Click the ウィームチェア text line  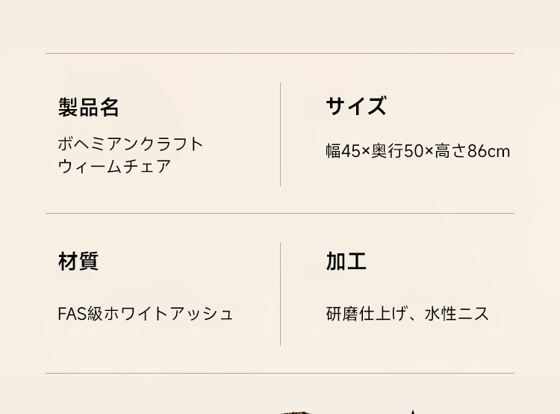click(x=115, y=167)
